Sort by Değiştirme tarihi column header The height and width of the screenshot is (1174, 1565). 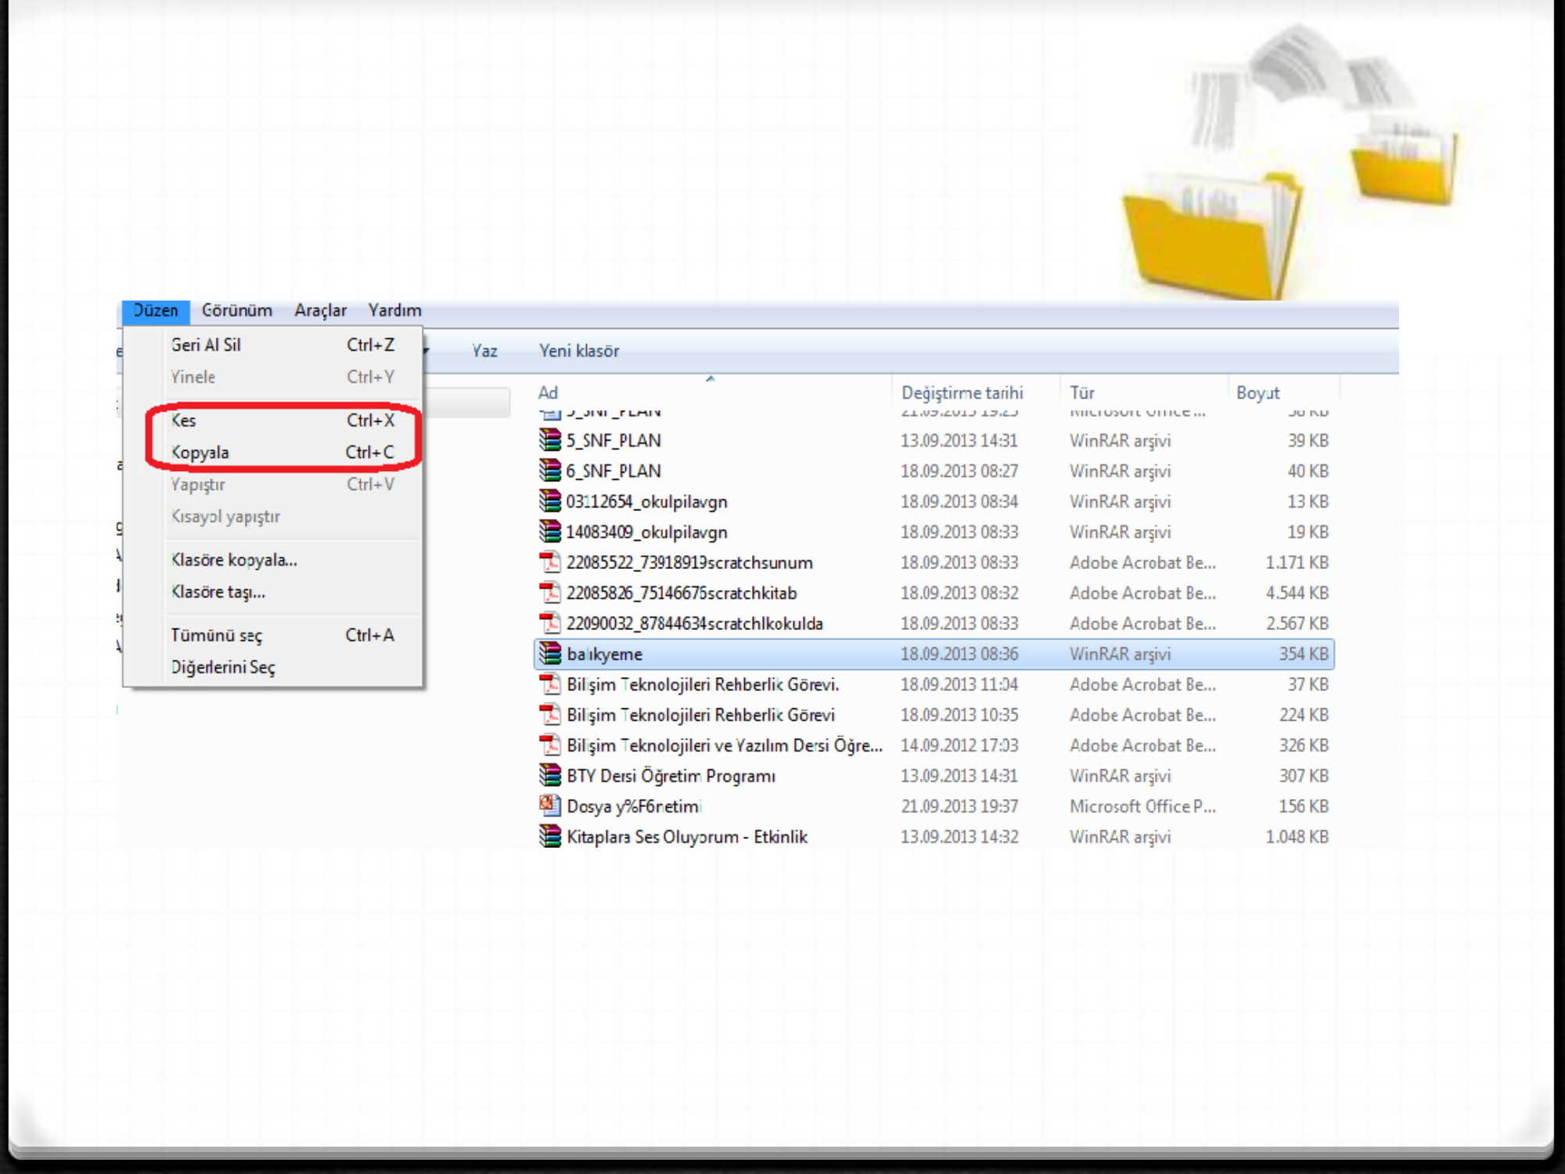click(962, 393)
